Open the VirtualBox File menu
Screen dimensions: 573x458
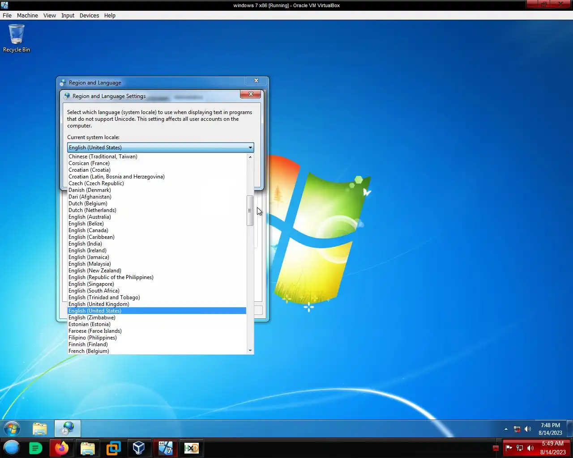(x=7, y=15)
